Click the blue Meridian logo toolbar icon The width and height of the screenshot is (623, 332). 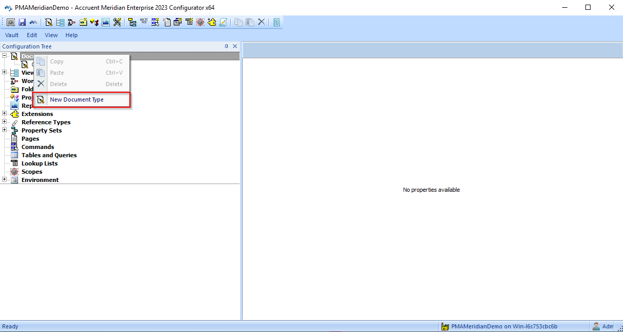pyautogui.click(x=33, y=22)
